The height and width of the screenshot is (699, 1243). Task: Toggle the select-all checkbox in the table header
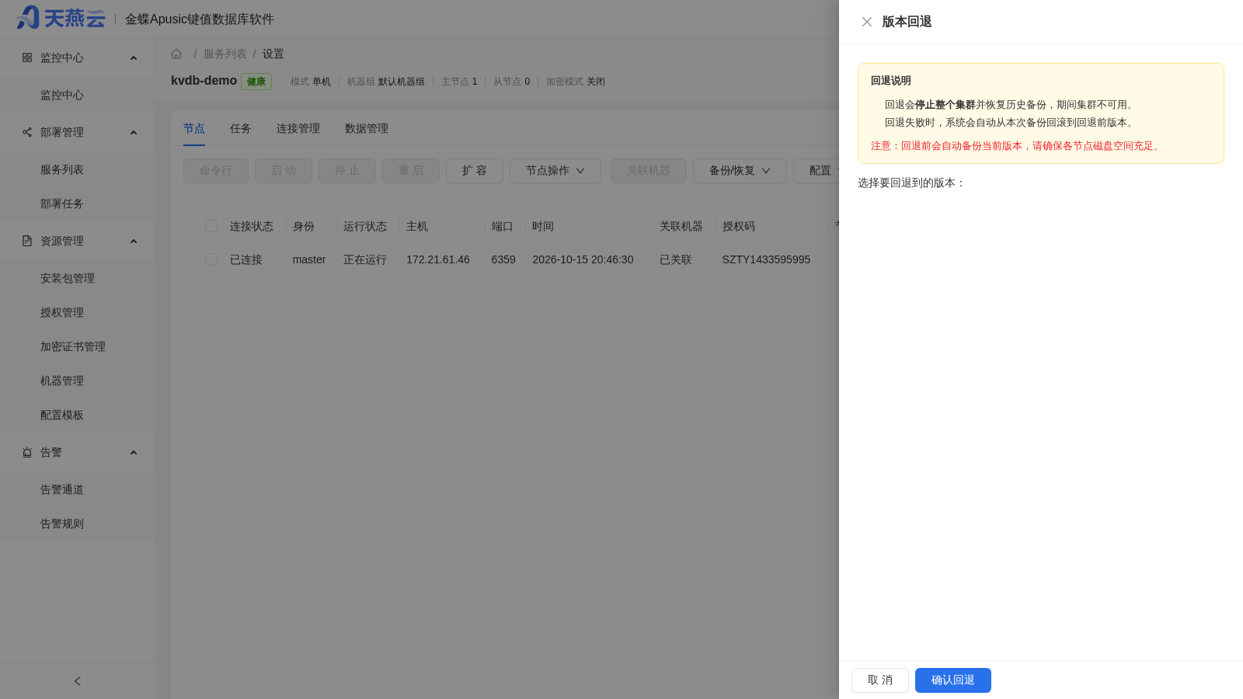pos(211,226)
